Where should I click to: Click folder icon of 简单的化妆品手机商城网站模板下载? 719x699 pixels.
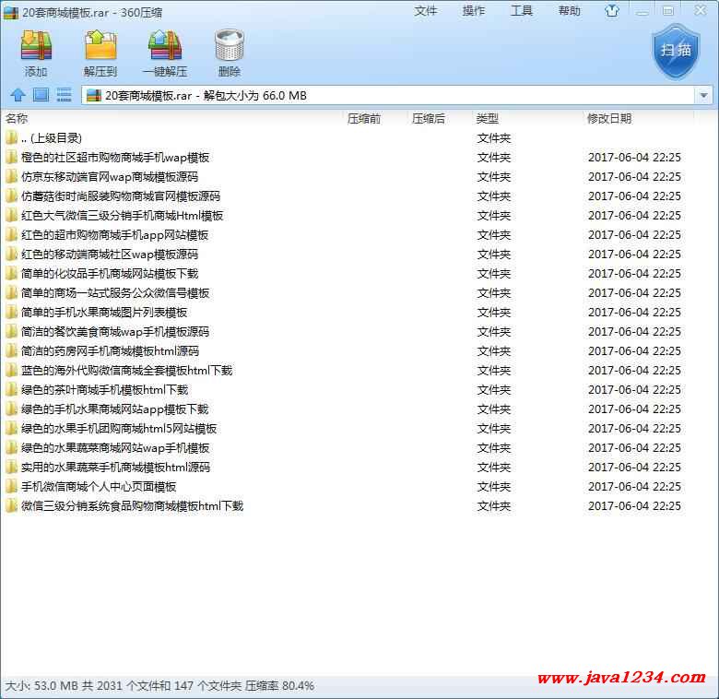(11, 274)
